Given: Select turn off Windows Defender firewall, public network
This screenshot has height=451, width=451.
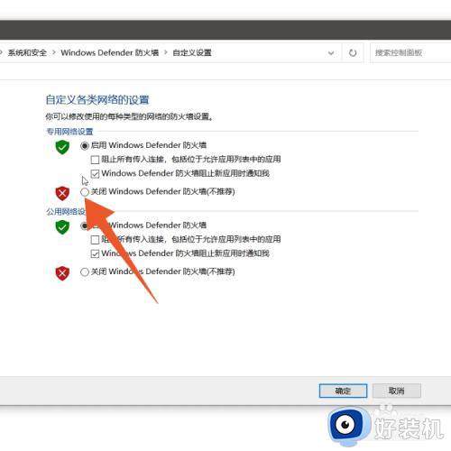Looking at the screenshot, I should pyautogui.click(x=85, y=272).
